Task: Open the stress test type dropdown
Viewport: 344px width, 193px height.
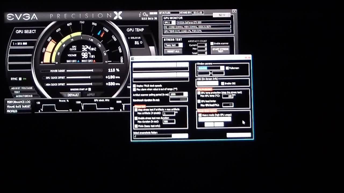Action: 173,45
